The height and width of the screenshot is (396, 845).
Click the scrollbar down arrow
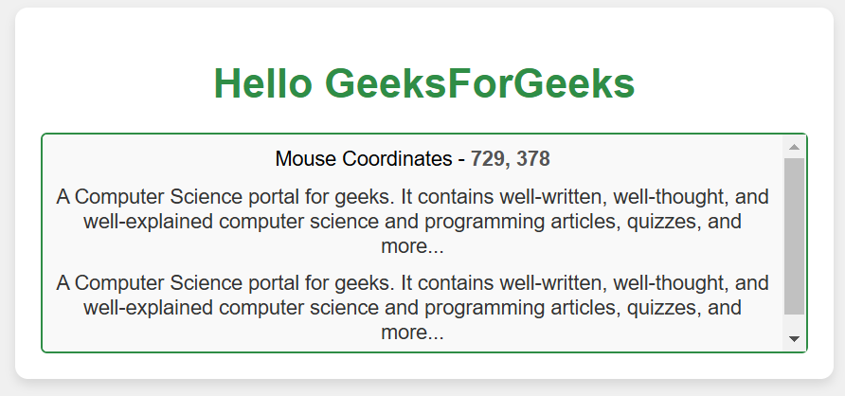[794, 339]
